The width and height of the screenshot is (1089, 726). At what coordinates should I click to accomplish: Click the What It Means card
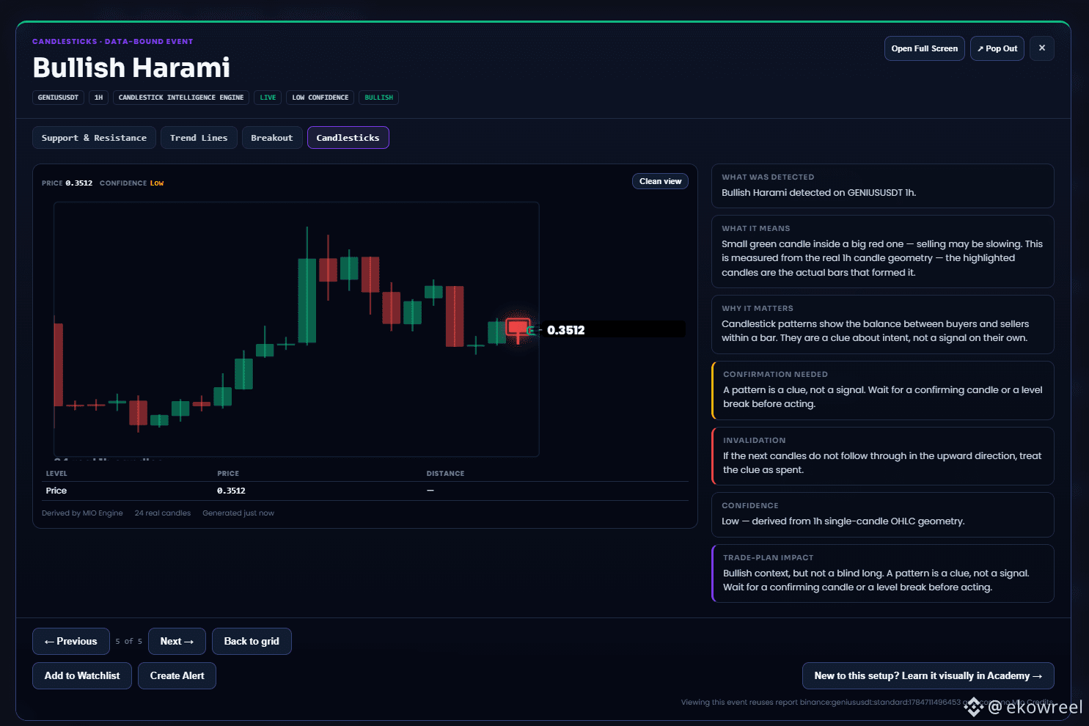(882, 251)
